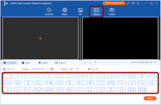Select the center pentagon template

point(28,83)
